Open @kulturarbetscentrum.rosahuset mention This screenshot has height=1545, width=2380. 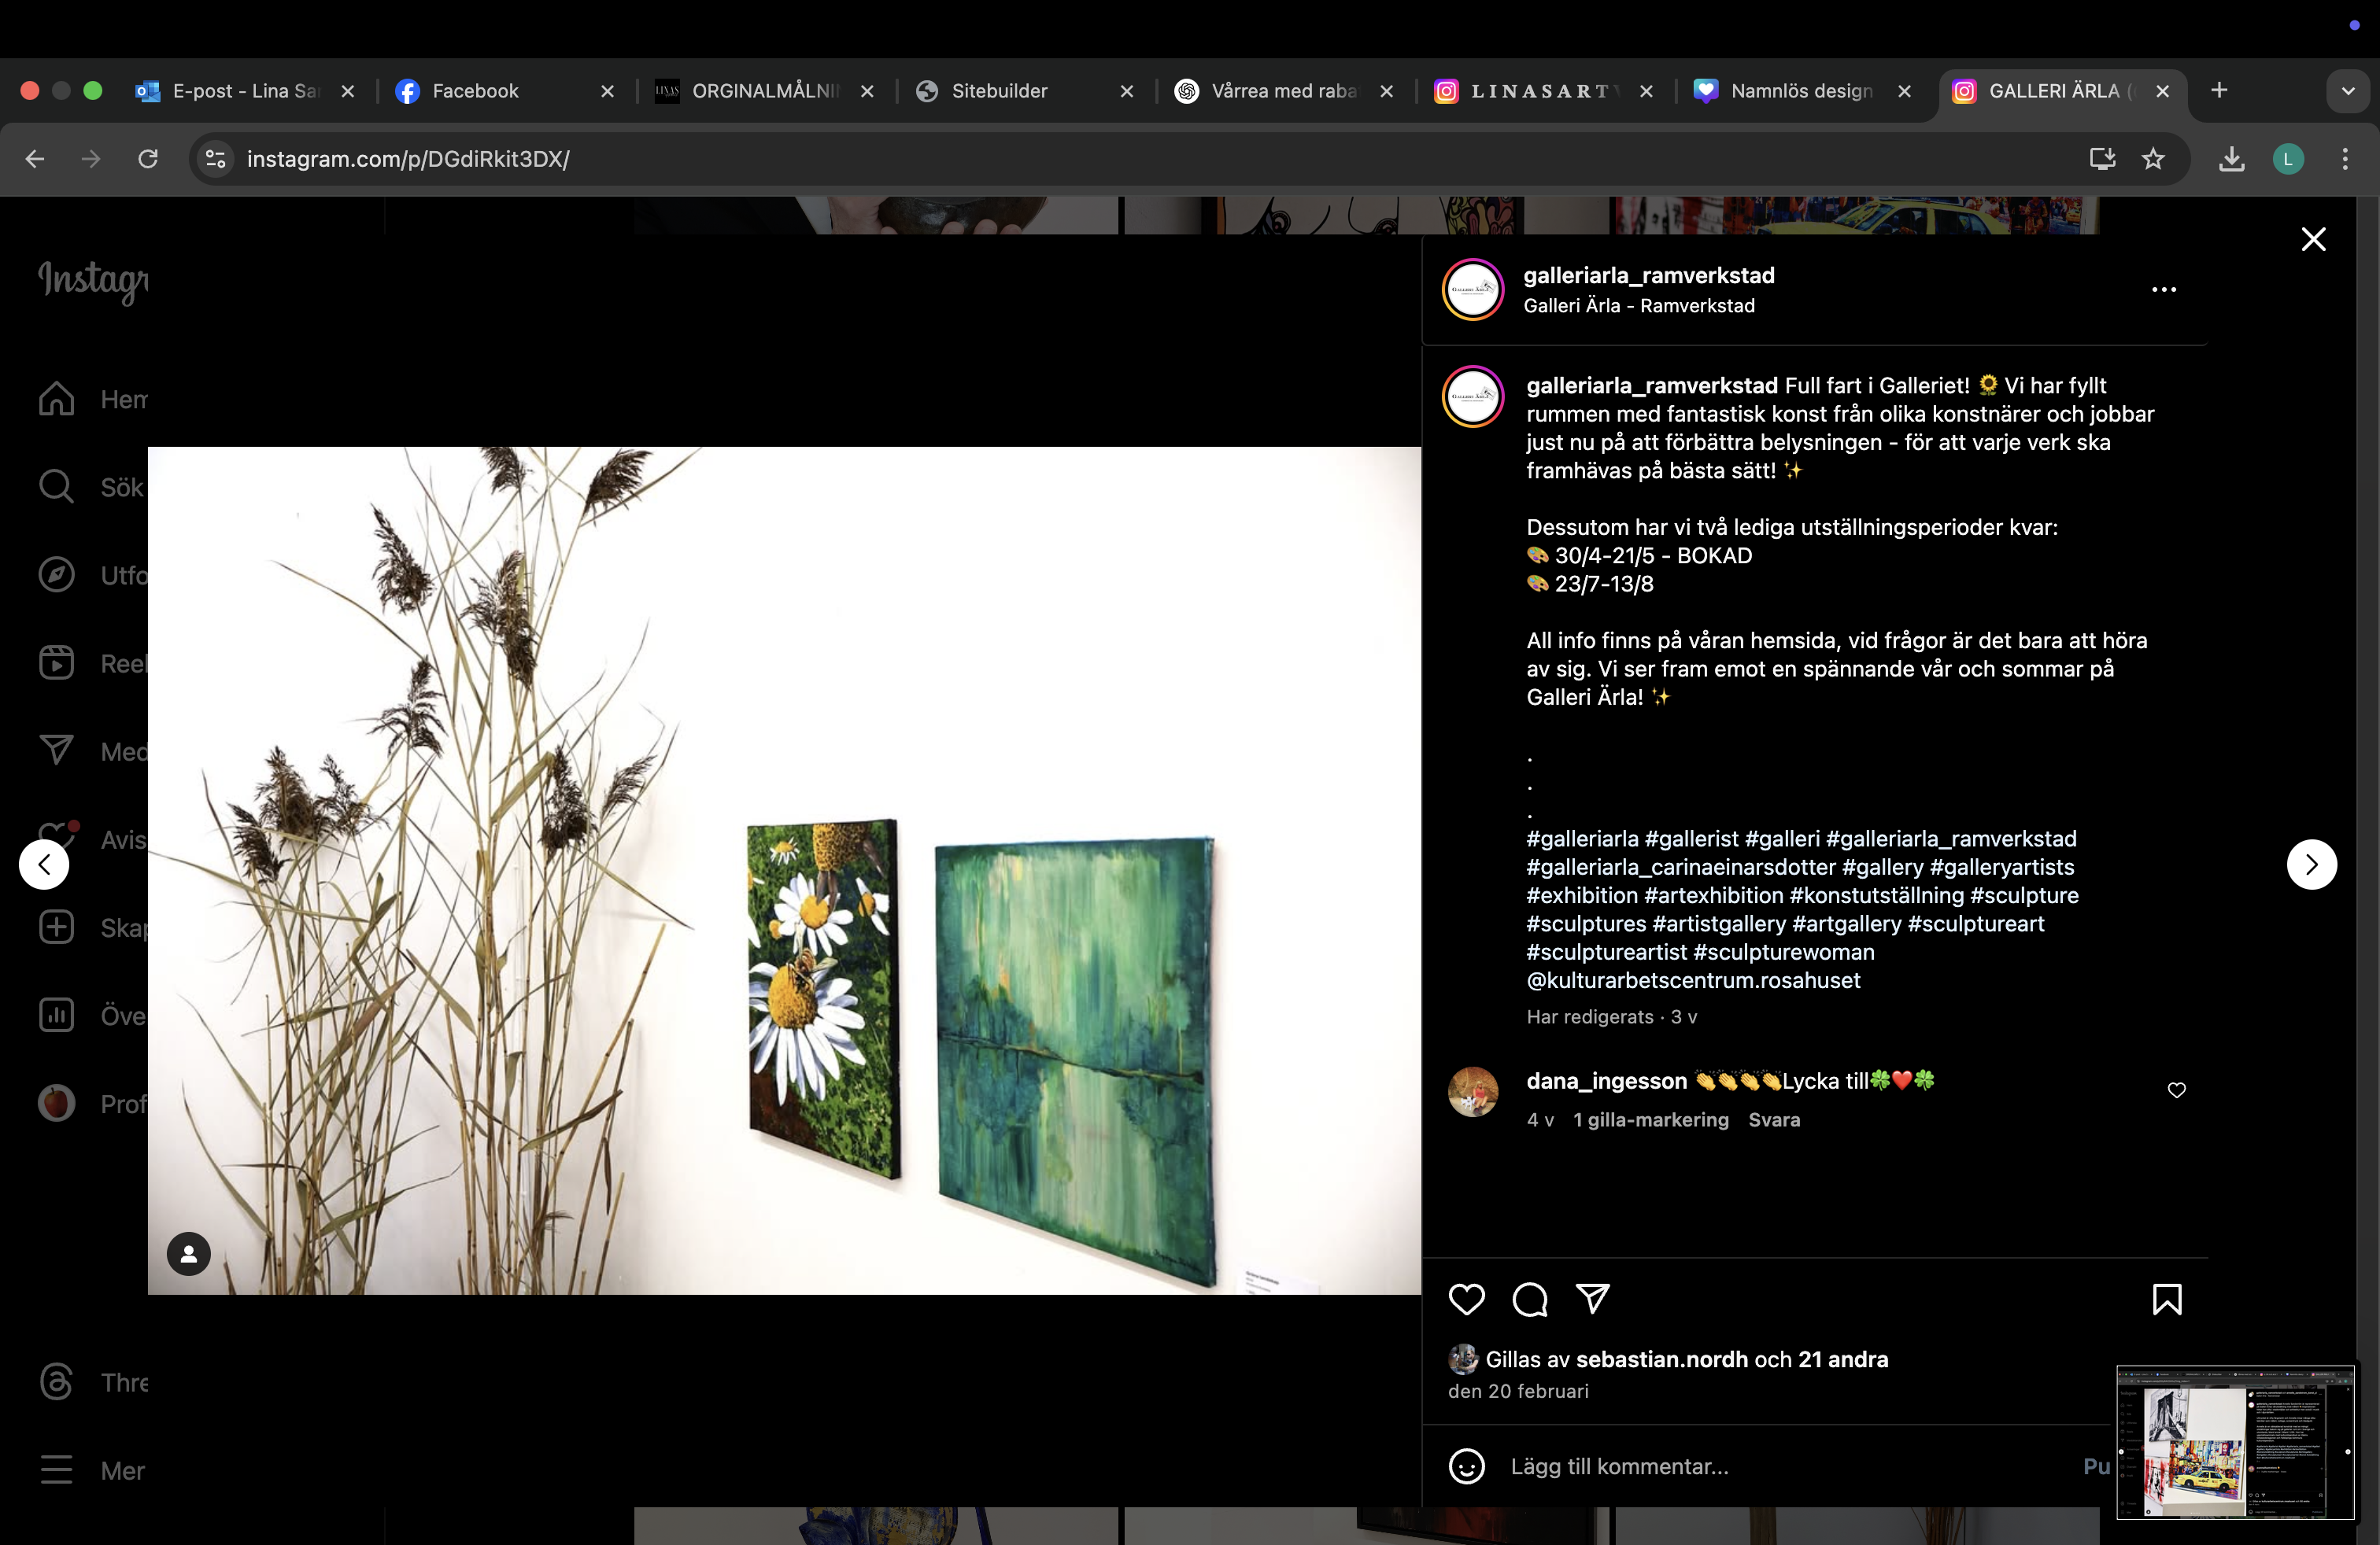tap(1693, 980)
